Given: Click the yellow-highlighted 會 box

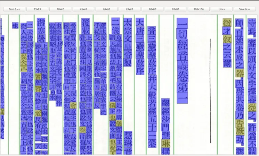Looking at the screenshot, I should coord(73,105).
